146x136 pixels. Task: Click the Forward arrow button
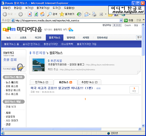click(20, 14)
